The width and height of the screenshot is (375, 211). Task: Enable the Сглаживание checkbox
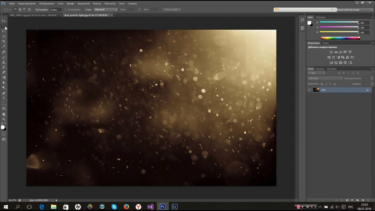coord(65,10)
